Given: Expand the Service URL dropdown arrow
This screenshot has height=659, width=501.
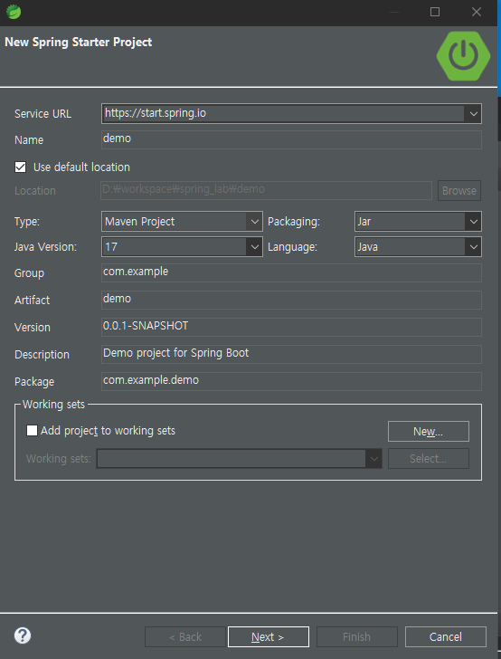Looking at the screenshot, I should tap(473, 113).
